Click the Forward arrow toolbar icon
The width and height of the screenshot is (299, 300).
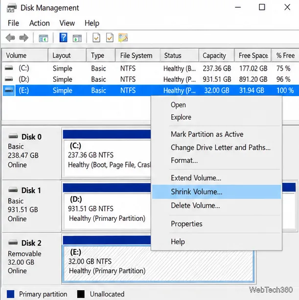(x=24, y=38)
